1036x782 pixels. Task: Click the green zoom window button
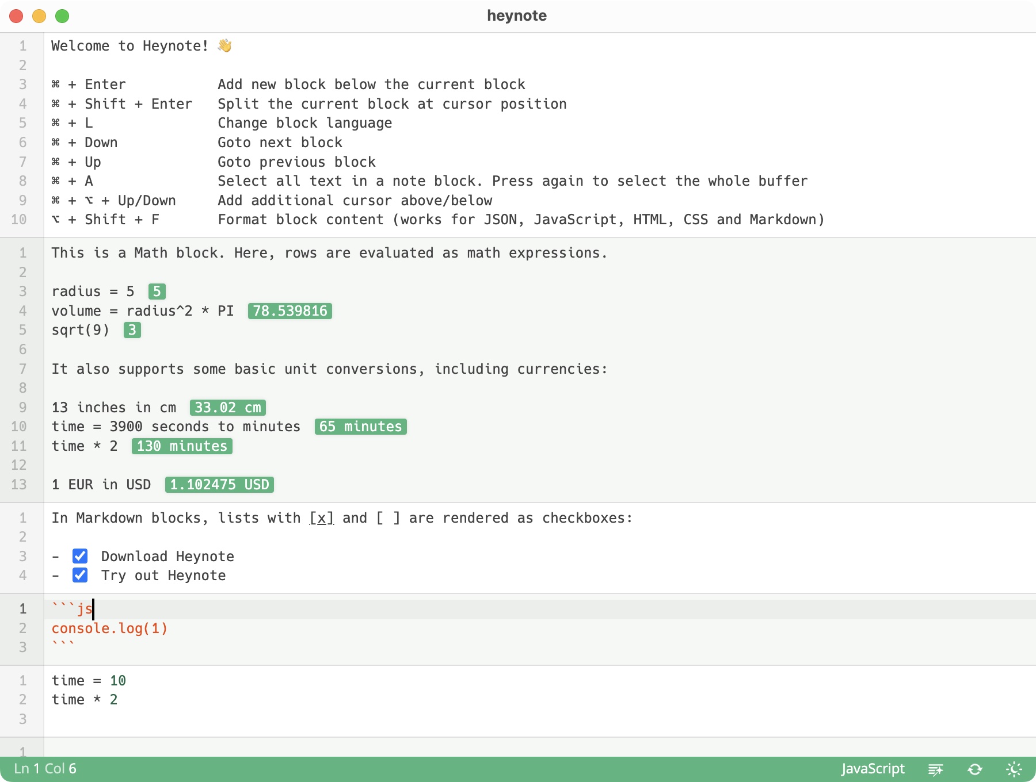point(62,16)
